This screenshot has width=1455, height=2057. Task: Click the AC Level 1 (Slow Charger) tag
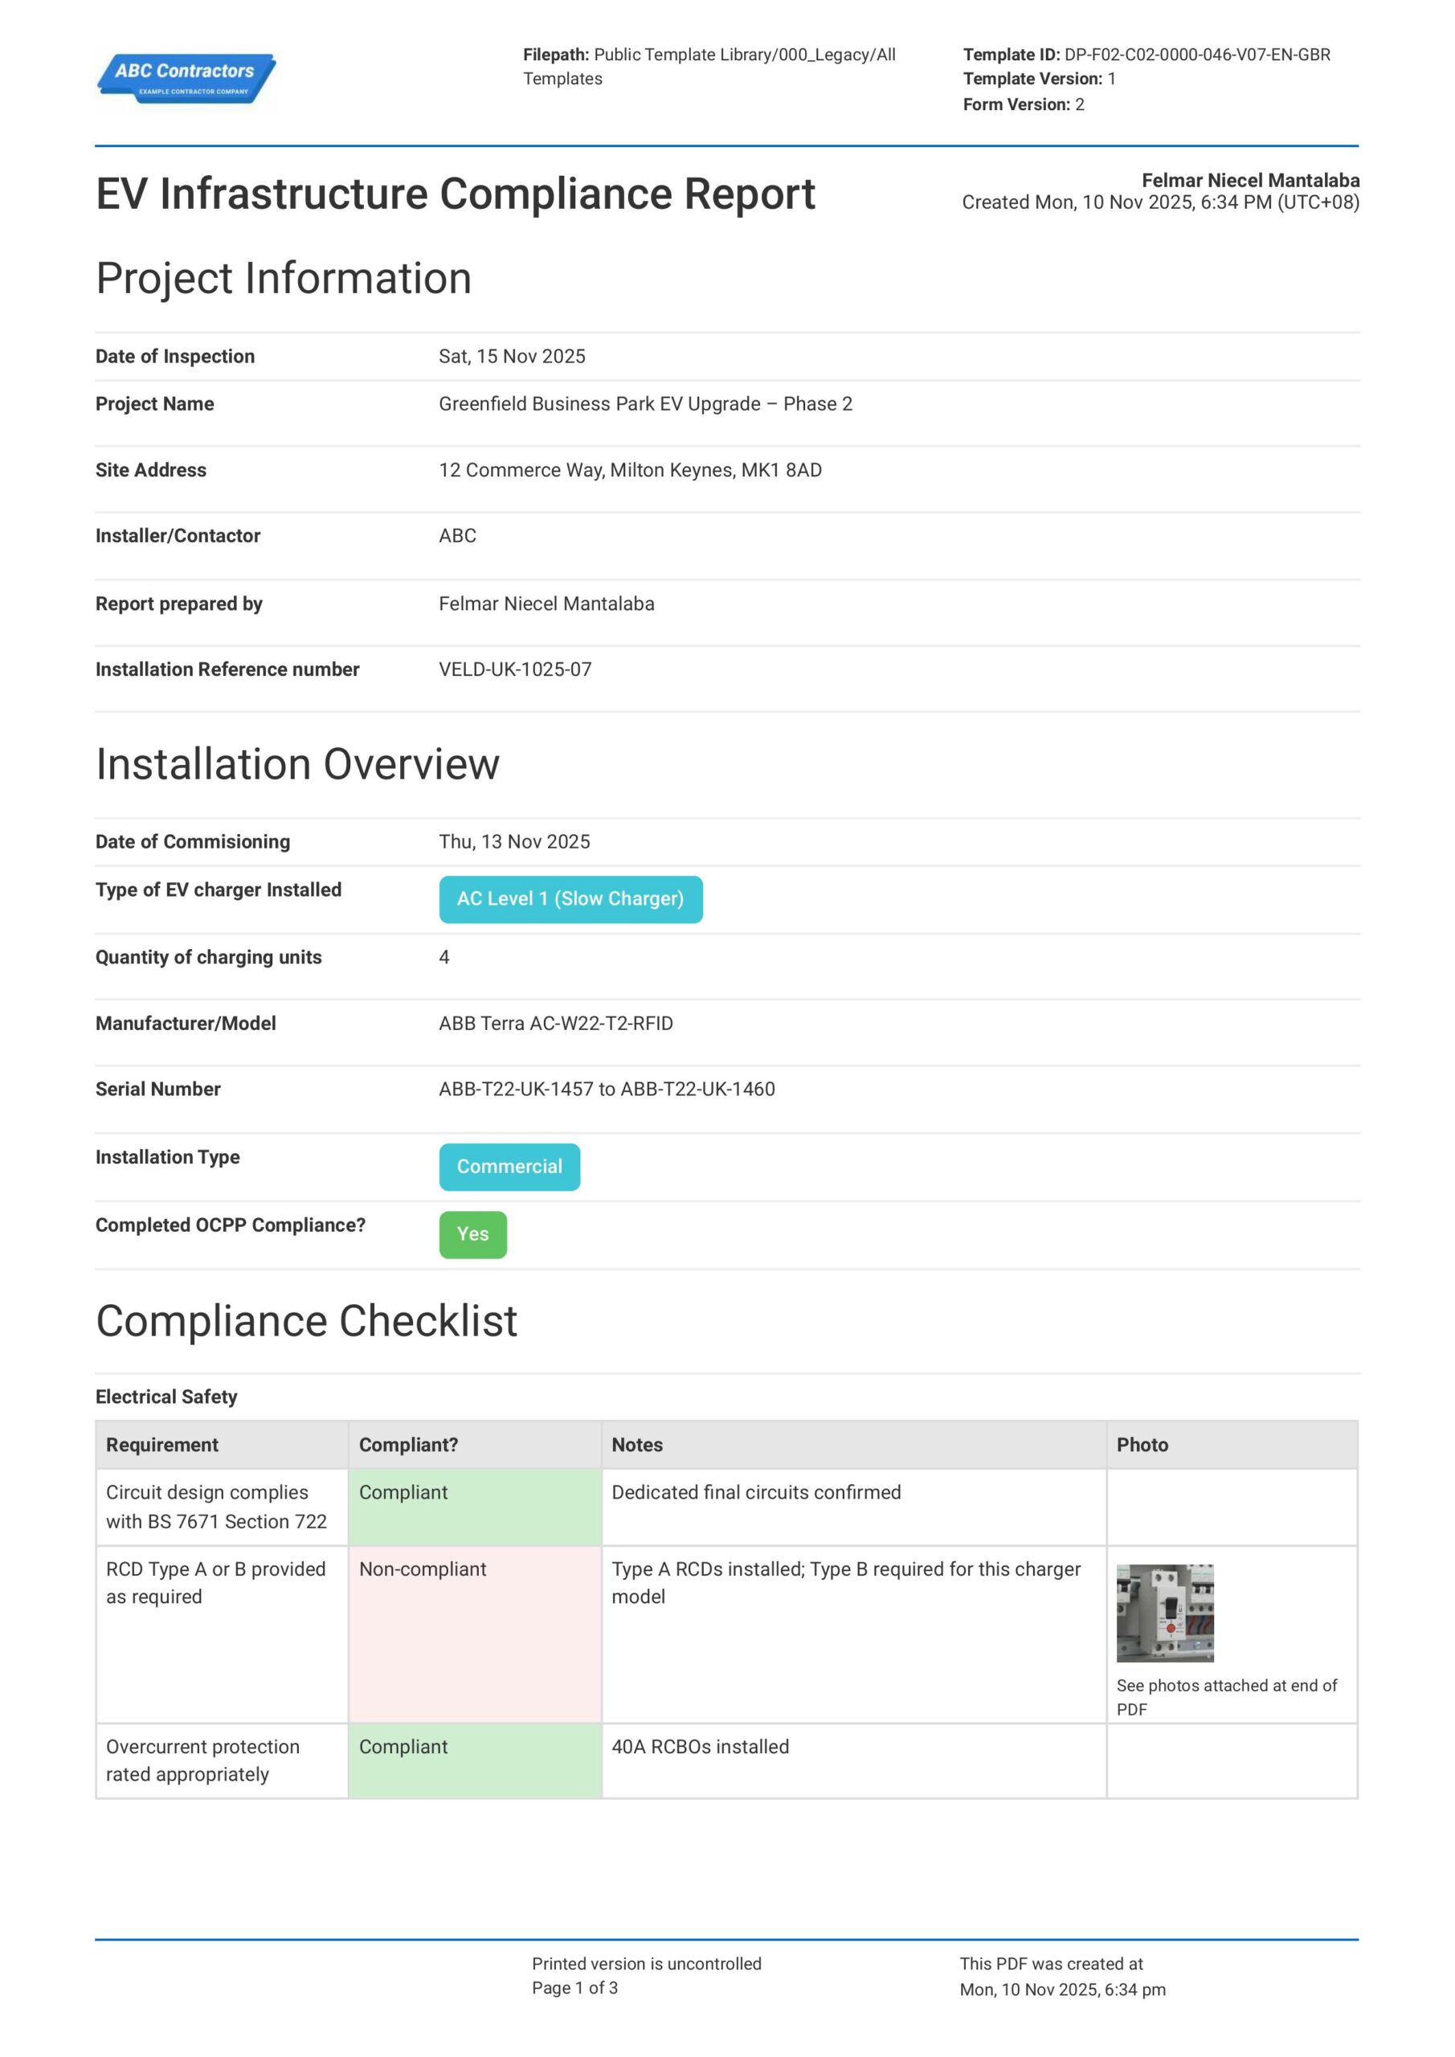(570, 898)
